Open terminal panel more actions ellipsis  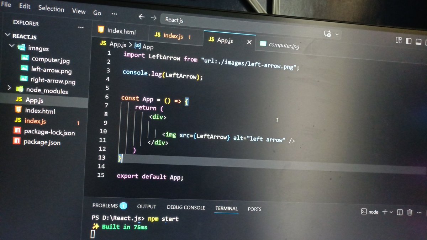tap(419, 213)
